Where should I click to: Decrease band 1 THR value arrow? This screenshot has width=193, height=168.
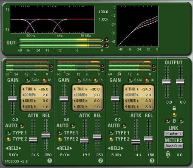tap(23, 89)
